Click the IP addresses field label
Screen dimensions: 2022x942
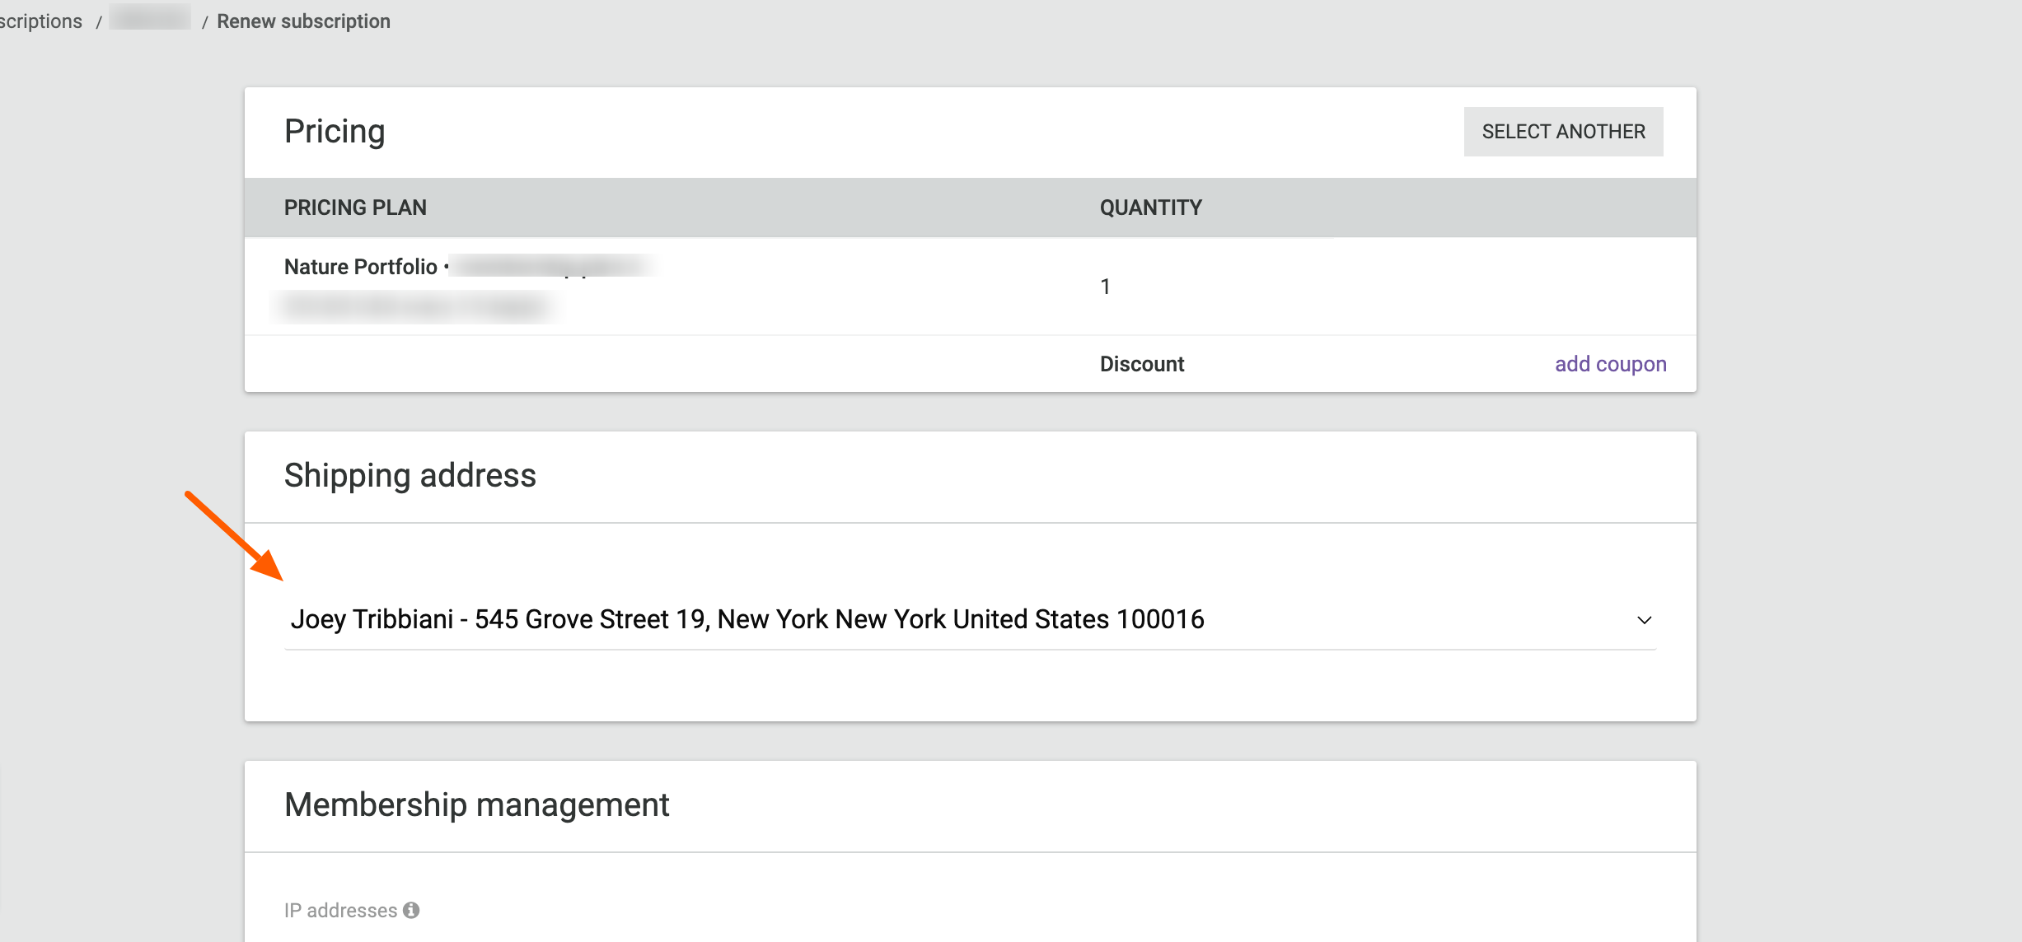point(340,910)
